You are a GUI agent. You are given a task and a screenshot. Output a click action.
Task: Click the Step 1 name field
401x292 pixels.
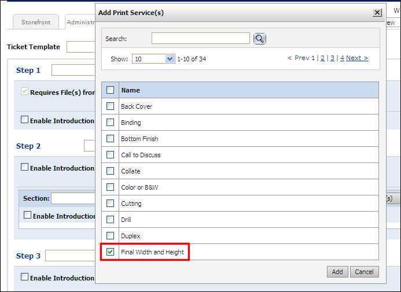coord(73,71)
